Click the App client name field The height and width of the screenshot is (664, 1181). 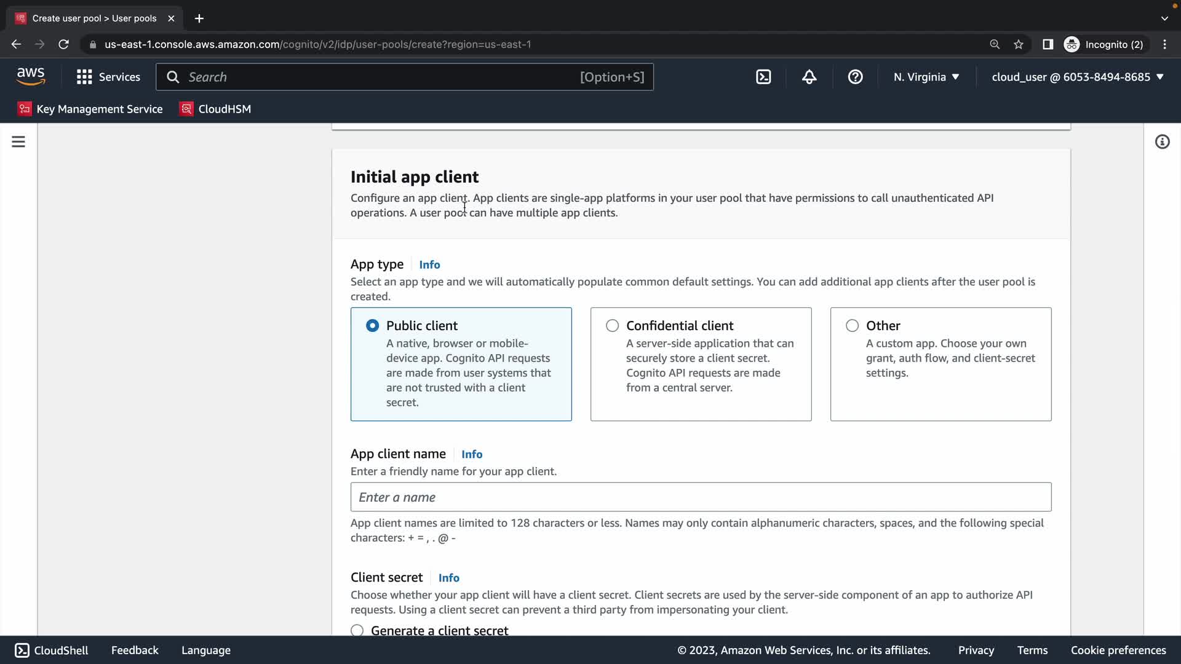click(x=701, y=497)
